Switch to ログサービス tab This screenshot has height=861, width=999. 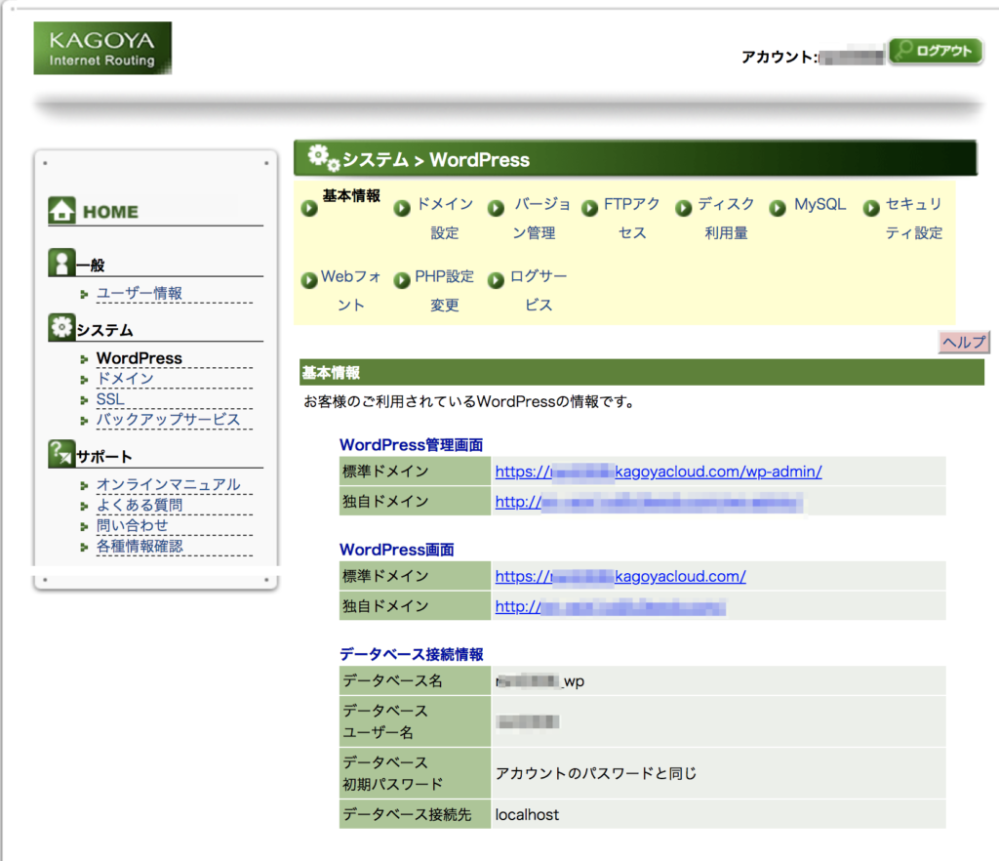[x=539, y=291]
